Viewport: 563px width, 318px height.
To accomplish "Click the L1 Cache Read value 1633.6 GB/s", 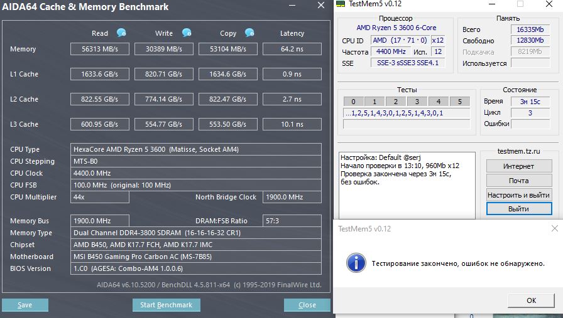I will pos(100,74).
